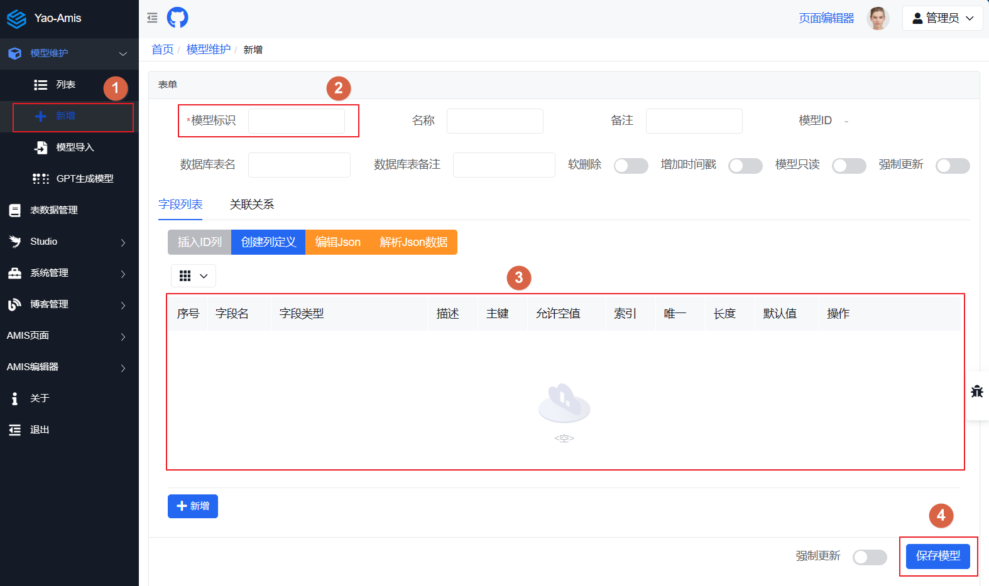Open the column grid selector dropdown
Image resolution: width=989 pixels, height=586 pixels.
pos(193,276)
